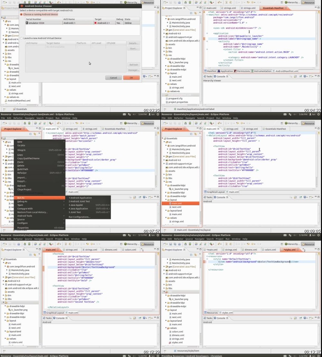The height and width of the screenshot is (357, 322).
Task: Maximize editor area icon in 00:04:33 frame
Action: pos(318,7)
